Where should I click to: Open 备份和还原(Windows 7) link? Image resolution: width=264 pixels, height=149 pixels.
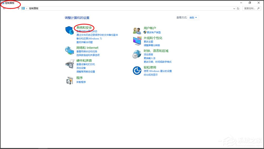tap(89, 38)
